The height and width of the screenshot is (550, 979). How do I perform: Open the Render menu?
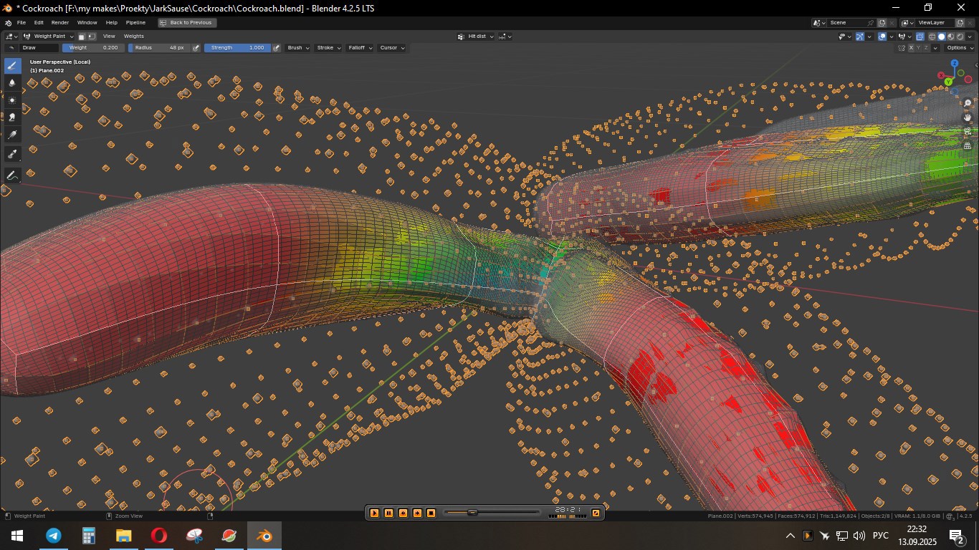60,23
